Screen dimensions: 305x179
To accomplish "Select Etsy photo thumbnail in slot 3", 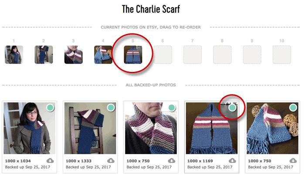I will click(73, 55).
